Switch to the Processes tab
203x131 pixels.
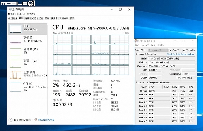pos(13,18)
